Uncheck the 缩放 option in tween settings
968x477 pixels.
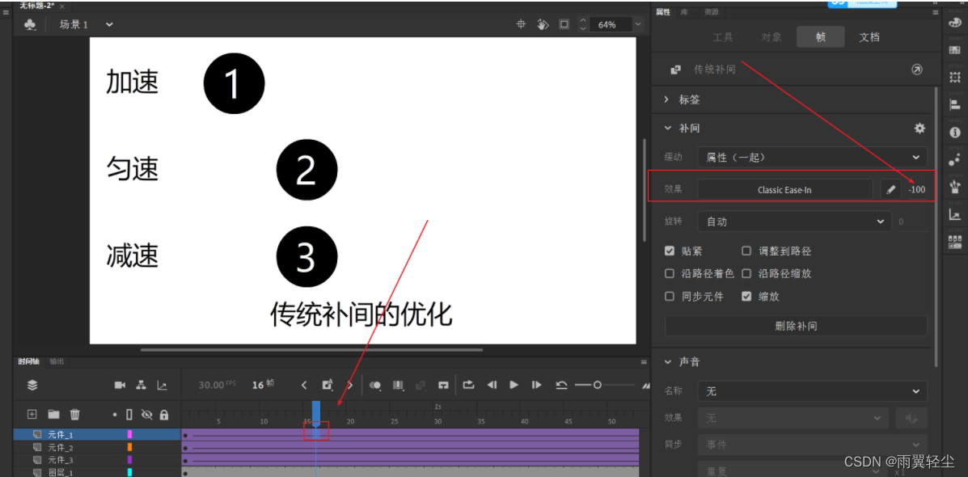746,296
